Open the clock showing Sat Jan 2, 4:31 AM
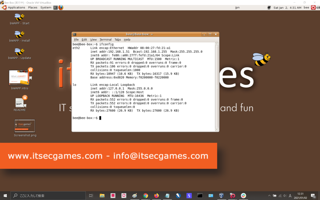Screen dimensions: 320x200 pyautogui.click(x=287, y=7)
